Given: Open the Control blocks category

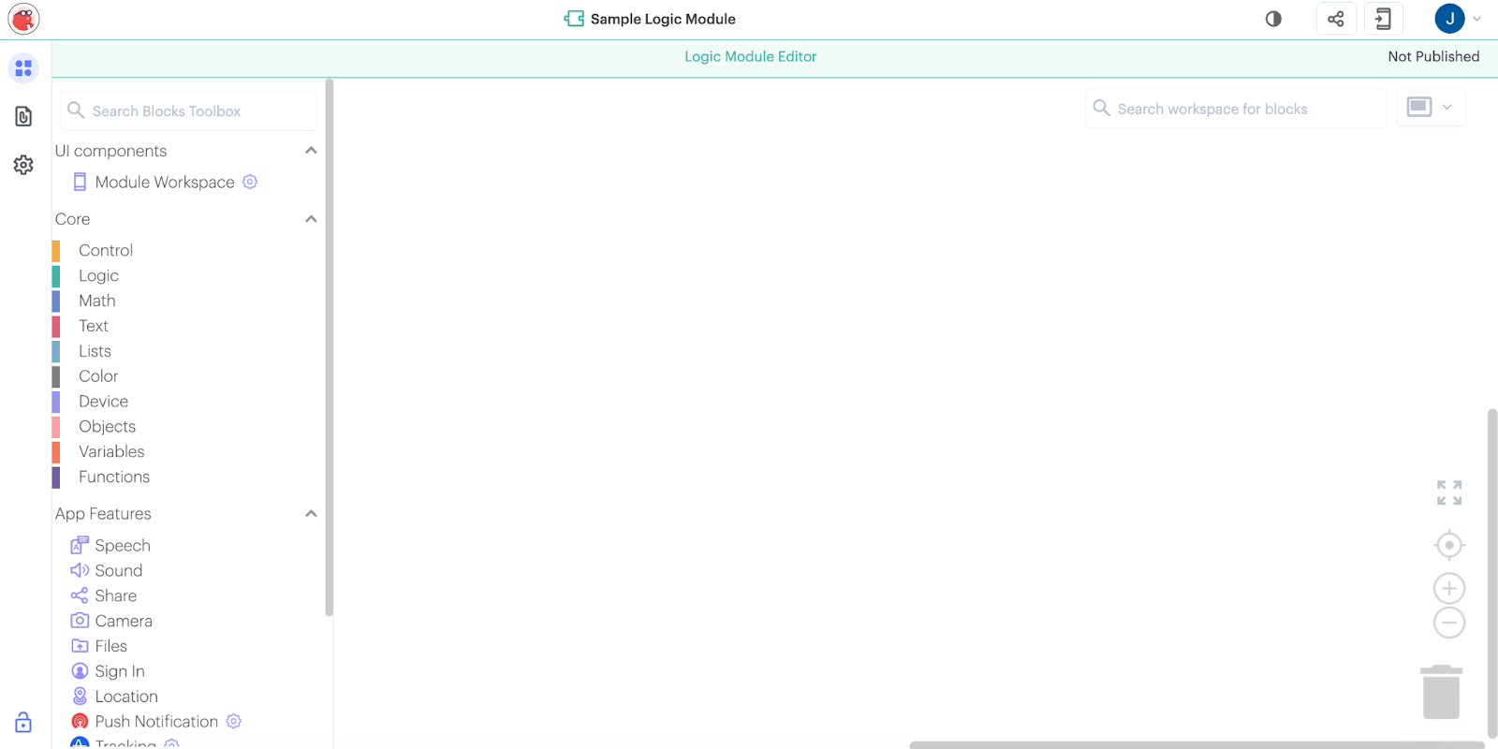Looking at the screenshot, I should (106, 250).
